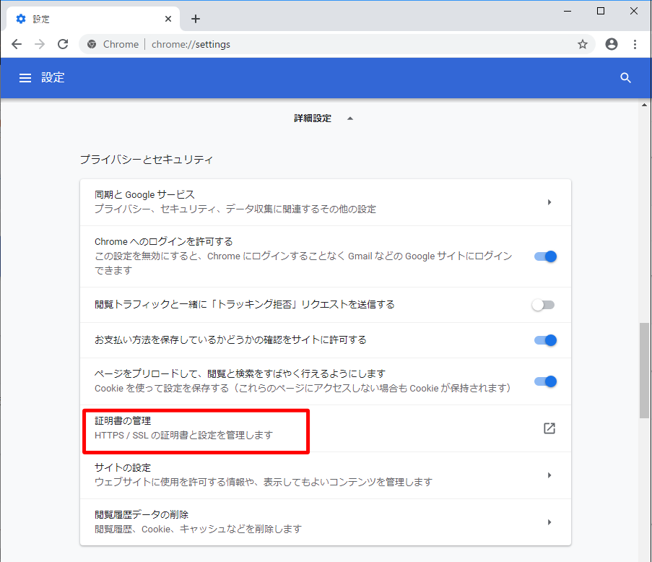Viewport: 652px width, 562px height.
Task: Click the browser forward arrow
Action: pyautogui.click(x=40, y=44)
